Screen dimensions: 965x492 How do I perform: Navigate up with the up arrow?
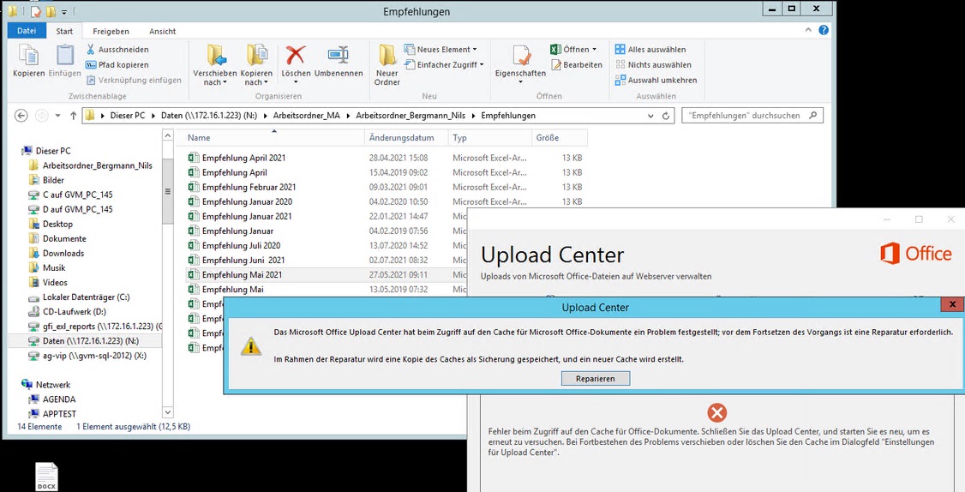point(73,116)
